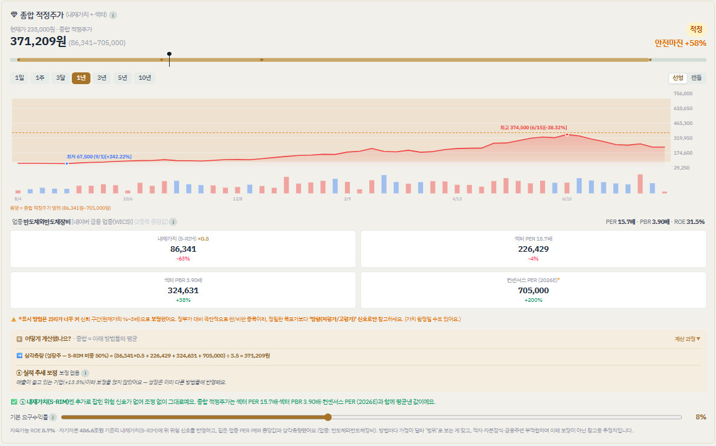This screenshot has height=446, width=716.
Task: Open the 섹터 PBR 3.90배 card
Action: [183, 291]
